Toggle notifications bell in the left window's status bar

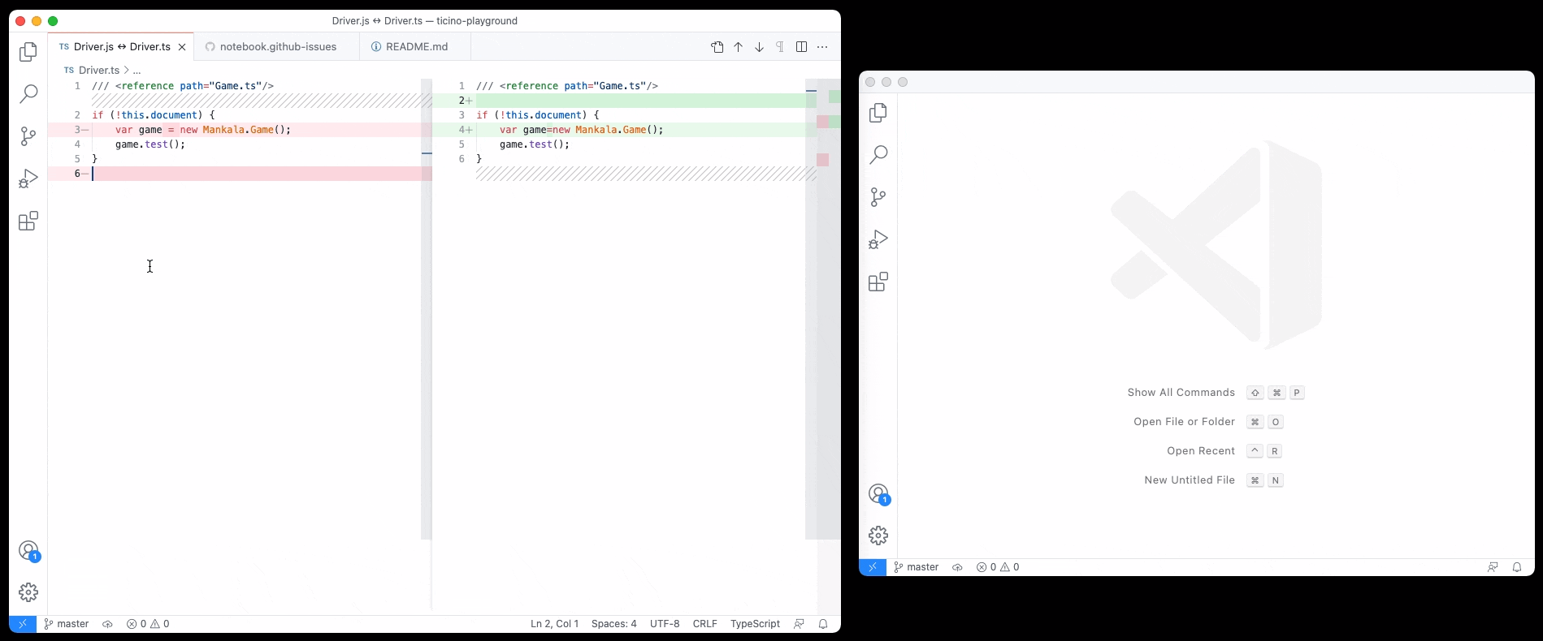tap(823, 624)
